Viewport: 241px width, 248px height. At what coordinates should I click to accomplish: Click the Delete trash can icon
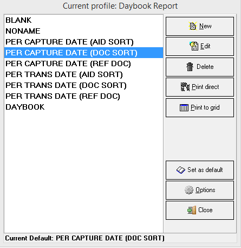[x=190, y=67]
